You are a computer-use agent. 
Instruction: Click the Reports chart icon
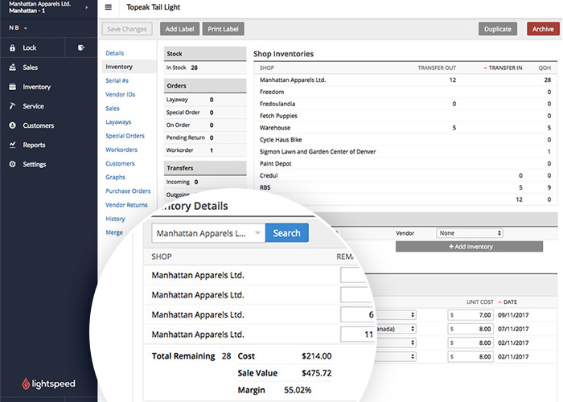[12, 145]
